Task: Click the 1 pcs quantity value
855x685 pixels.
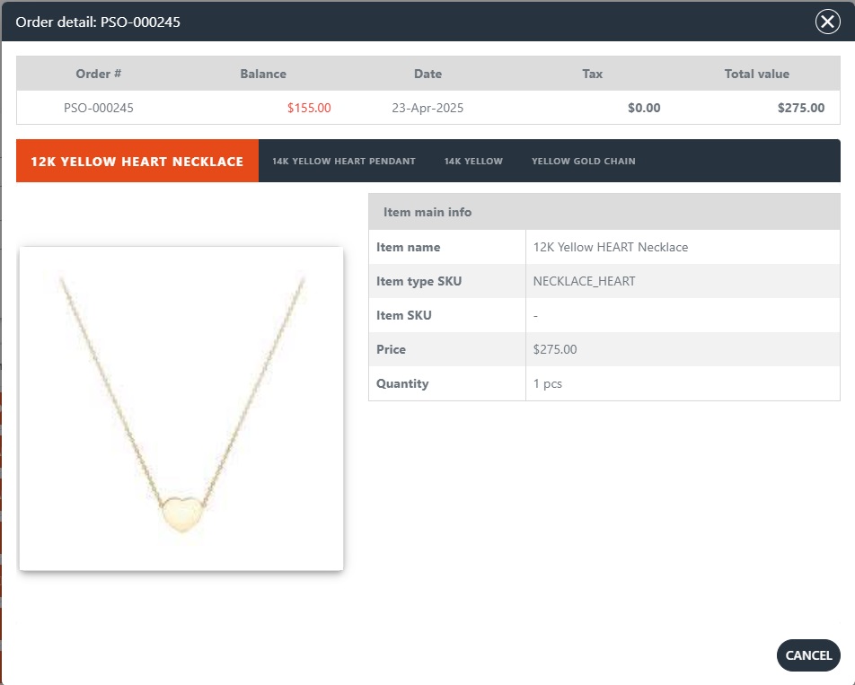Action: [x=547, y=383]
